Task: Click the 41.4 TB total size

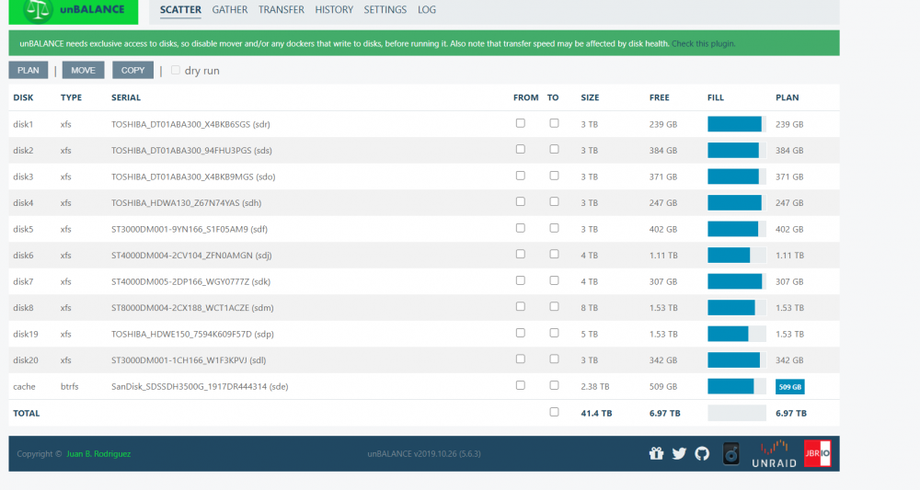Action: tap(596, 413)
